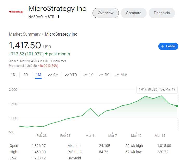Switch to the 1D time range
The width and height of the screenshot is (183, 162).
pyautogui.click(x=13, y=75)
